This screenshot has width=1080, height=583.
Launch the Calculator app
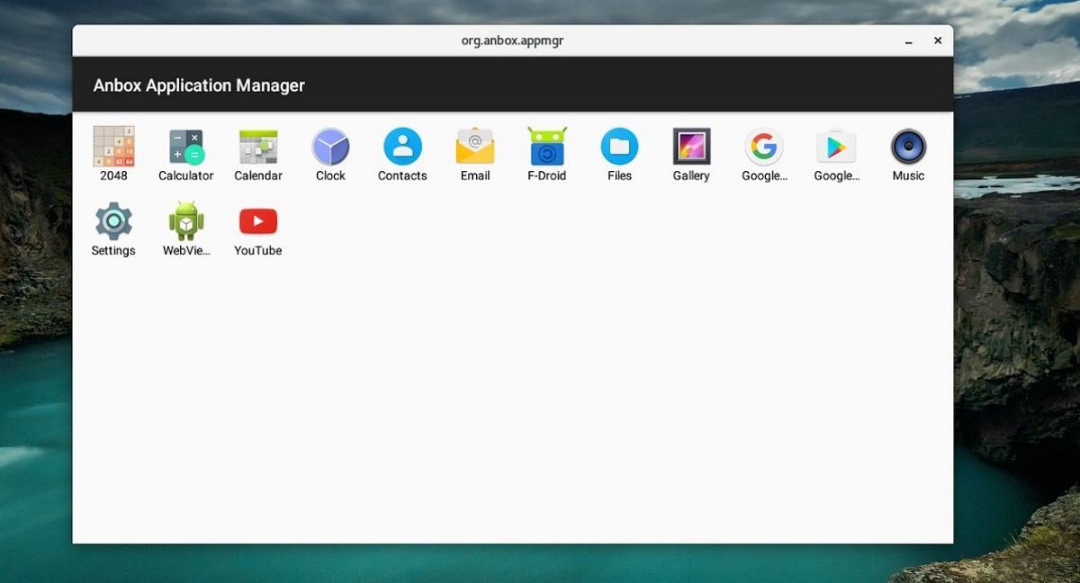186,147
